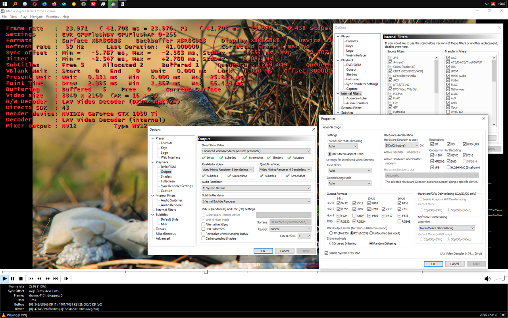Open Threads for Multi-Threading dropdown

(342, 146)
